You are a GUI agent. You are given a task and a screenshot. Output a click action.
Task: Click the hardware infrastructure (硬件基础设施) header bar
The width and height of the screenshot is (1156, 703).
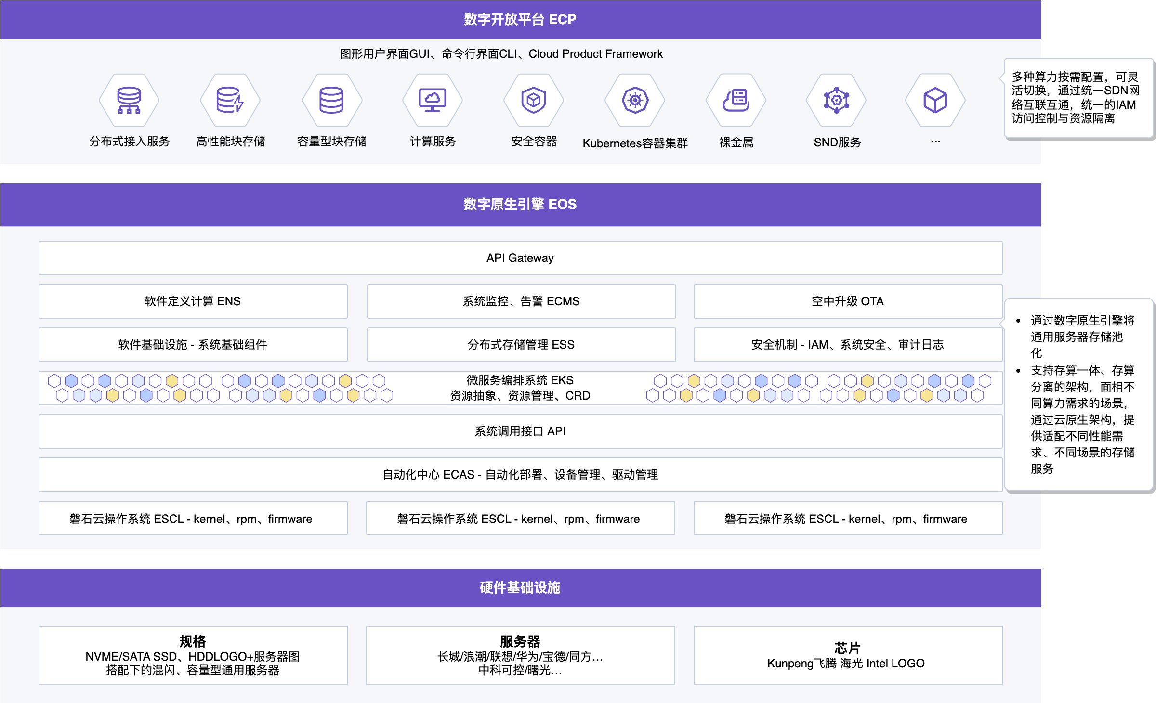point(520,587)
